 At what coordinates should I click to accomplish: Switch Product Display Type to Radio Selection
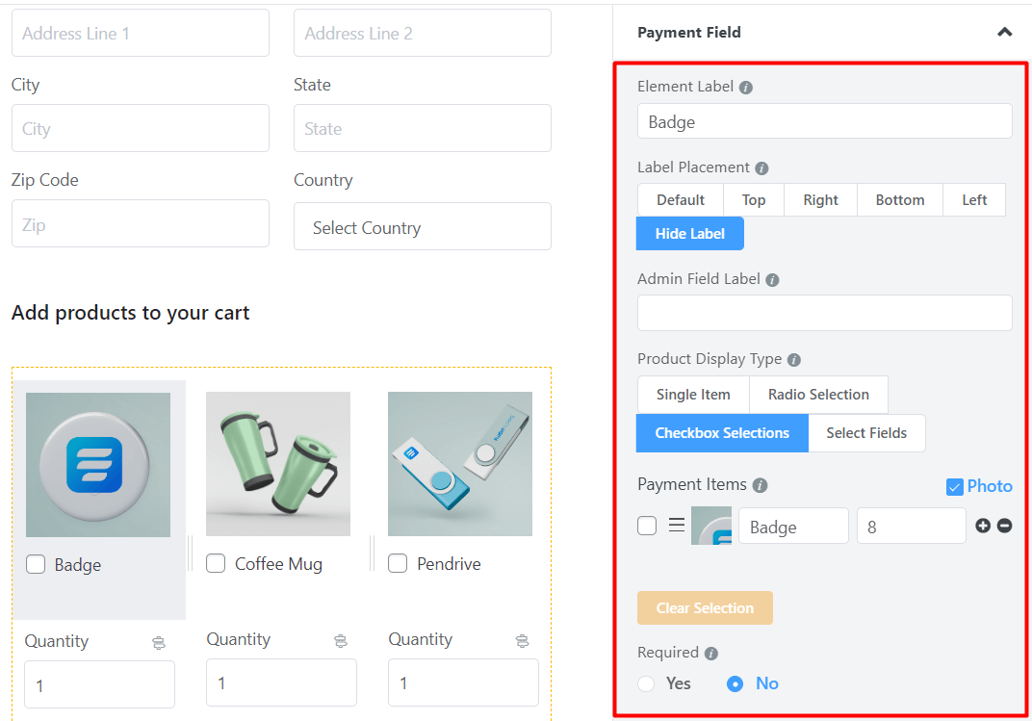(818, 395)
